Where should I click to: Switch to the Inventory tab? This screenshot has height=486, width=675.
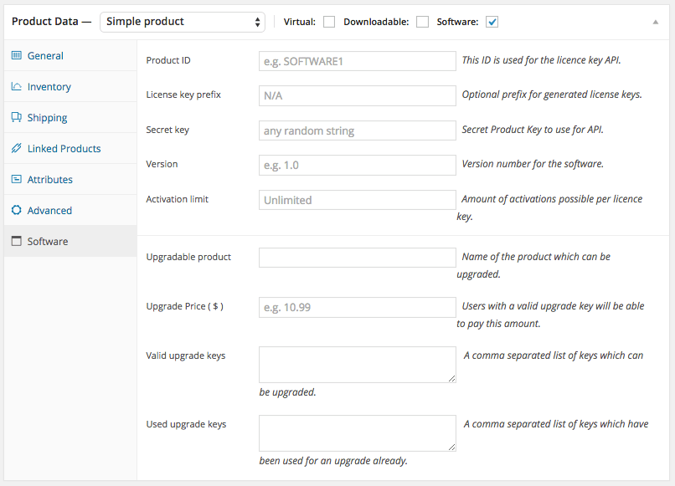pos(49,87)
